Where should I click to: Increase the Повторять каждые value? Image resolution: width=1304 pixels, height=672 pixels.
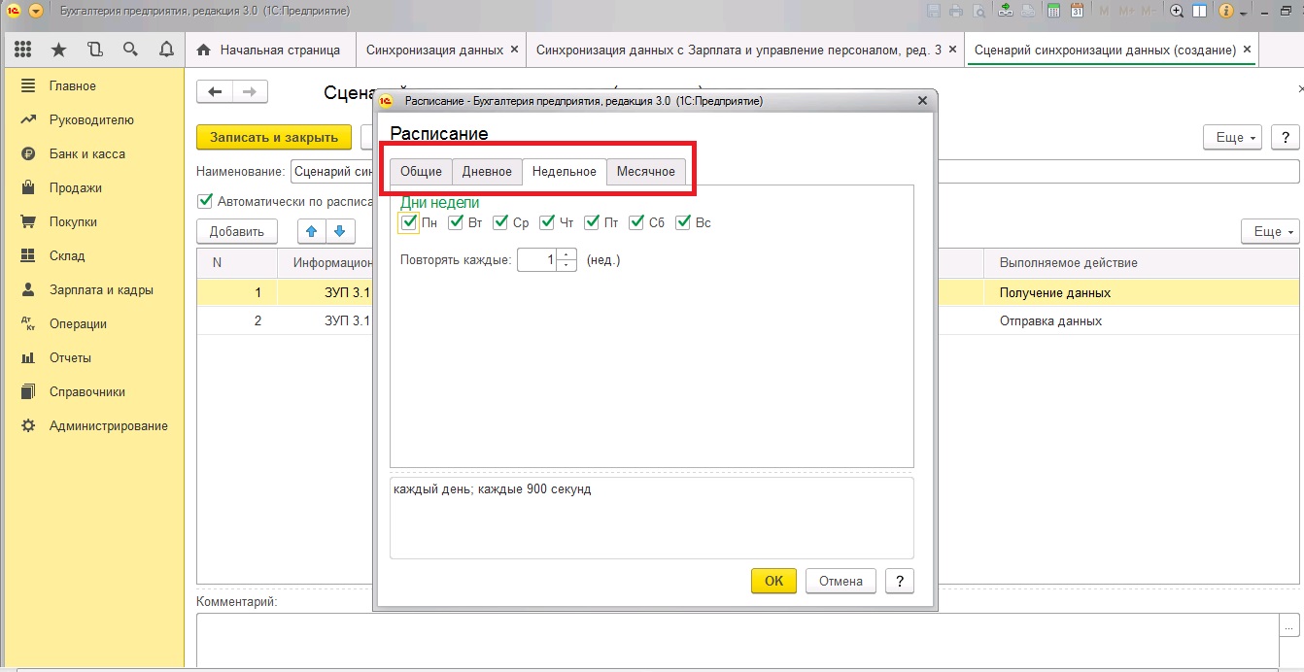566,254
